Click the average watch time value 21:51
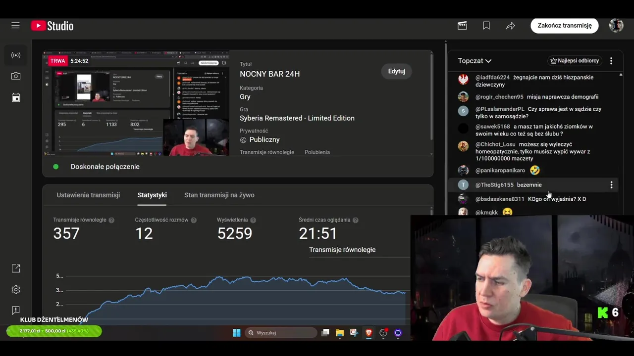This screenshot has height=356, width=634. coord(318,233)
